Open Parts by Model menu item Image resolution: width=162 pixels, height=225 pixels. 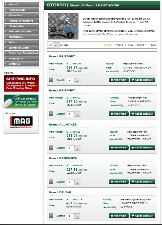21,10
